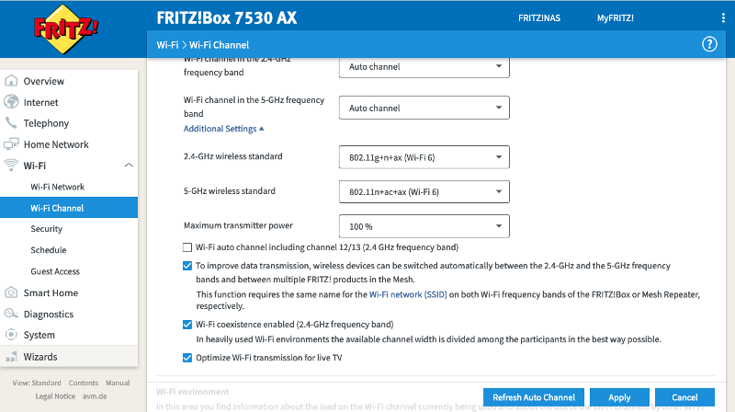Click the Wizards icon

[11, 357]
